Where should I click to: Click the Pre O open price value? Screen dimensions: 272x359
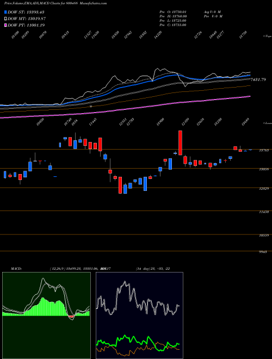[180, 11]
